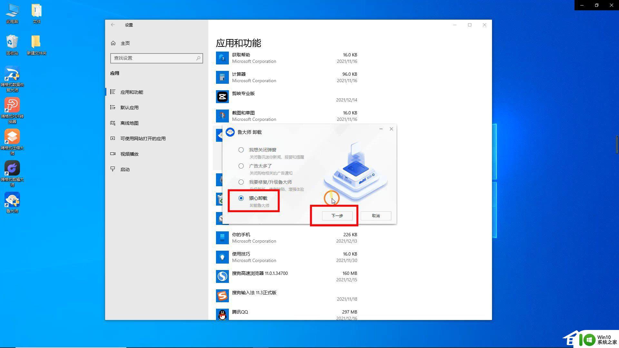The height and width of the screenshot is (348, 619).
Task: Go to 主页 in Settings
Action: pyautogui.click(x=125, y=43)
